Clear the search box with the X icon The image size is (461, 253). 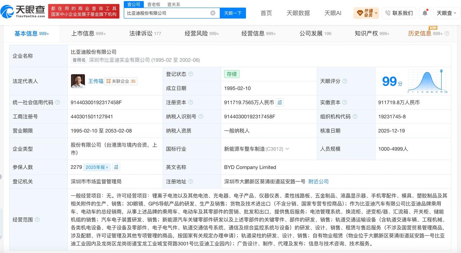213,13
